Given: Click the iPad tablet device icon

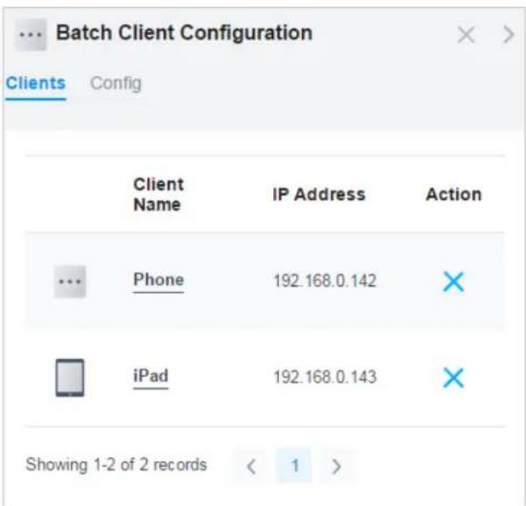Looking at the screenshot, I should (x=70, y=377).
